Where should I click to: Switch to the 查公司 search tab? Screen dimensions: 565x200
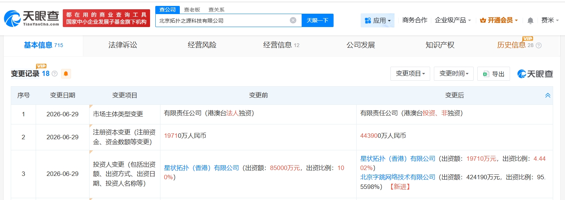click(x=168, y=10)
